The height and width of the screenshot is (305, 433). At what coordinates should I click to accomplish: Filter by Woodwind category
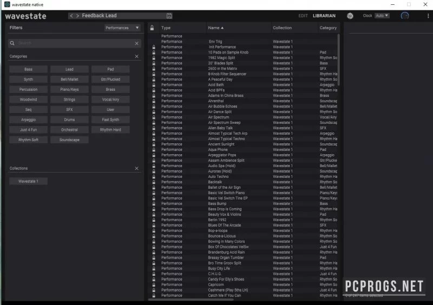pyautogui.click(x=29, y=100)
